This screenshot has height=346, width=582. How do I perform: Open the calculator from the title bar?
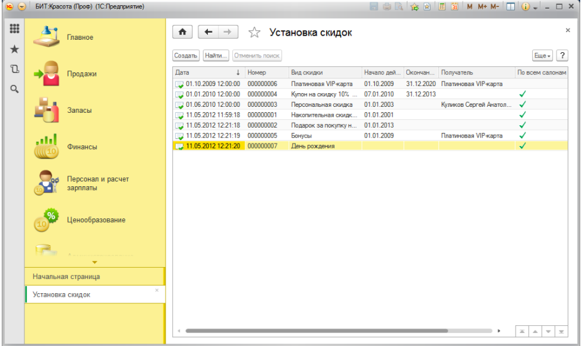tap(442, 7)
